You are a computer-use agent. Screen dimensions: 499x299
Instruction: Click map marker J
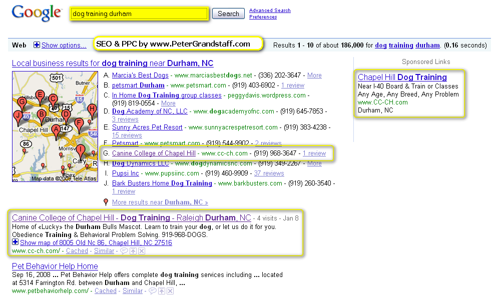18,117
